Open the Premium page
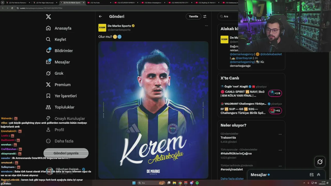 tap(58, 85)
